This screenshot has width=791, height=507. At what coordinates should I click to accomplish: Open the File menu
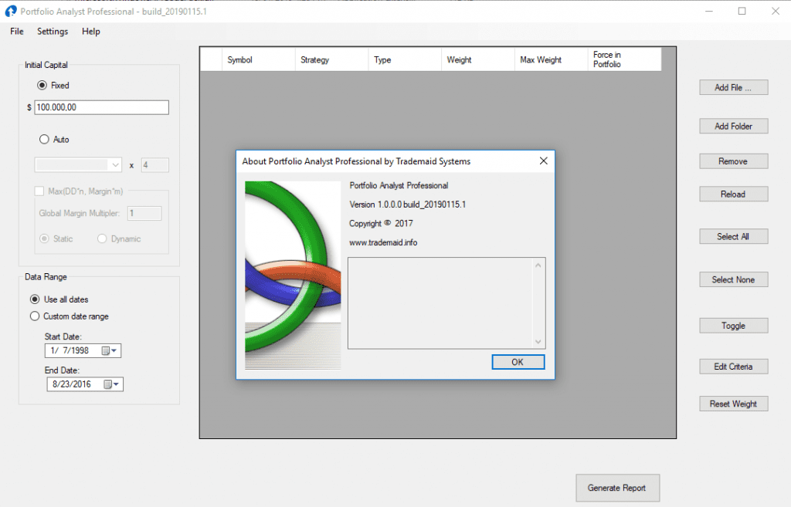point(17,31)
